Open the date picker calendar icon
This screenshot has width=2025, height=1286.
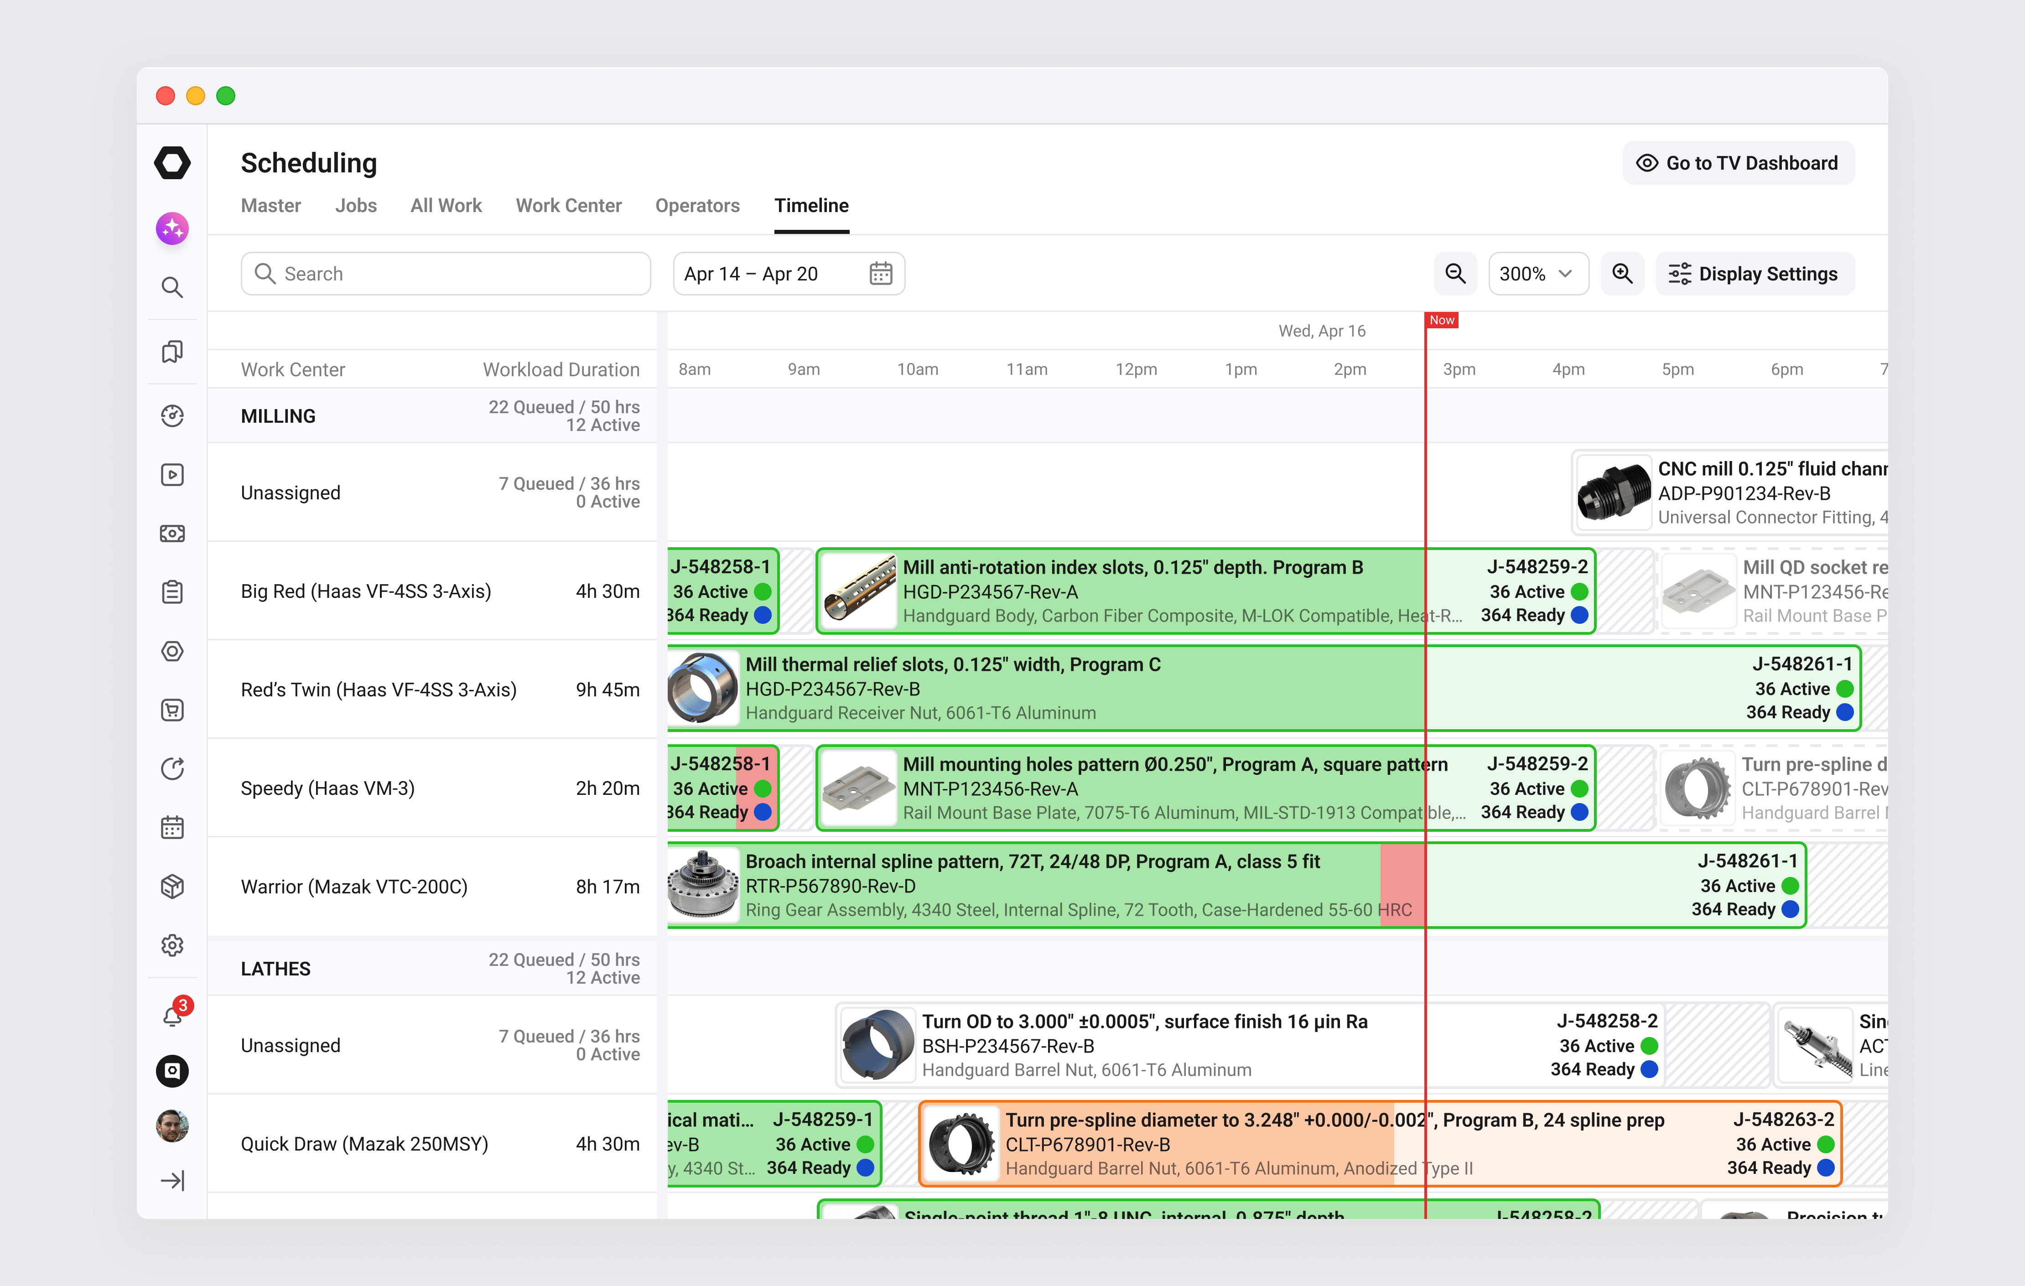[881, 273]
